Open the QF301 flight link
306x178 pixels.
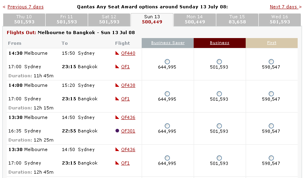point(128,130)
